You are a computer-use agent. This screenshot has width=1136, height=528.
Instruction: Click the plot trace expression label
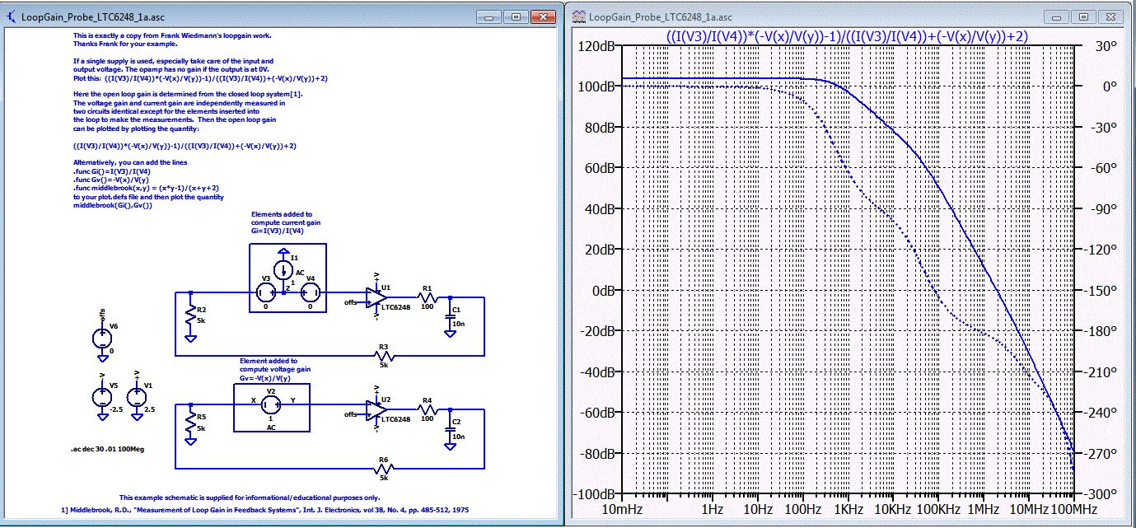pos(846,36)
